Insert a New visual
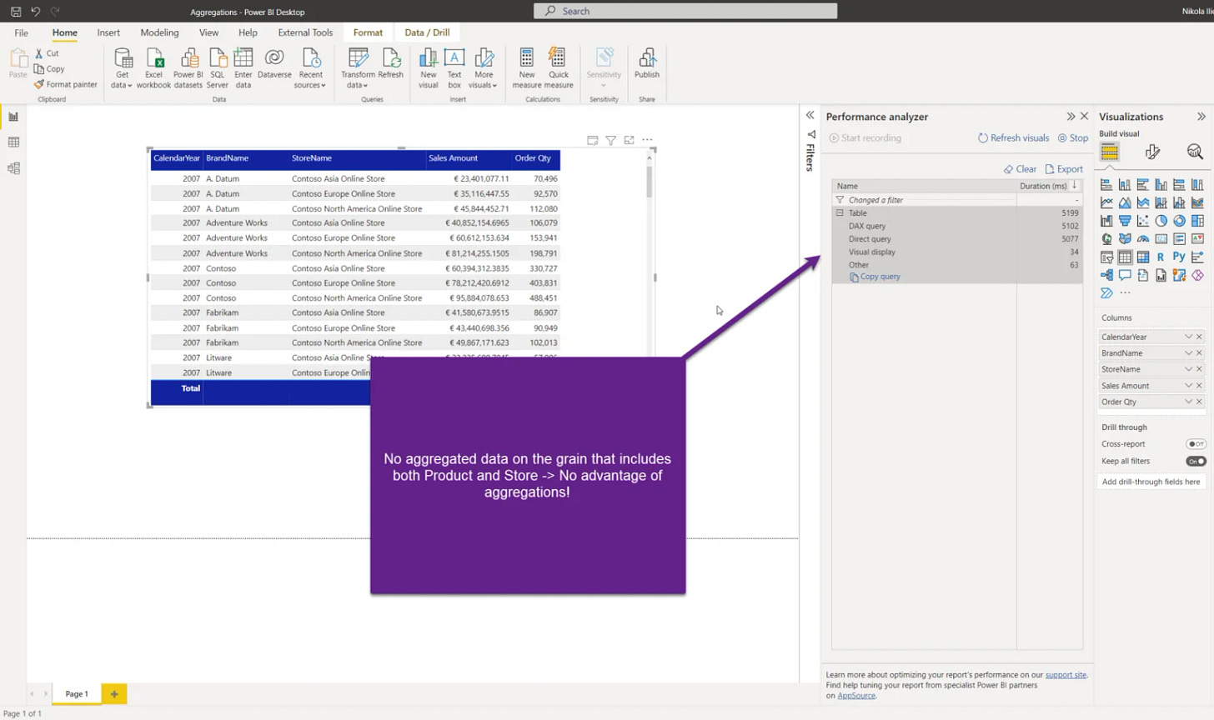This screenshot has width=1214, height=720. [x=429, y=68]
